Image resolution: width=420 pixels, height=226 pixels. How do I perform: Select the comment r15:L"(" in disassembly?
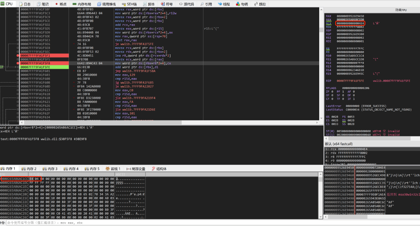click(211, 28)
